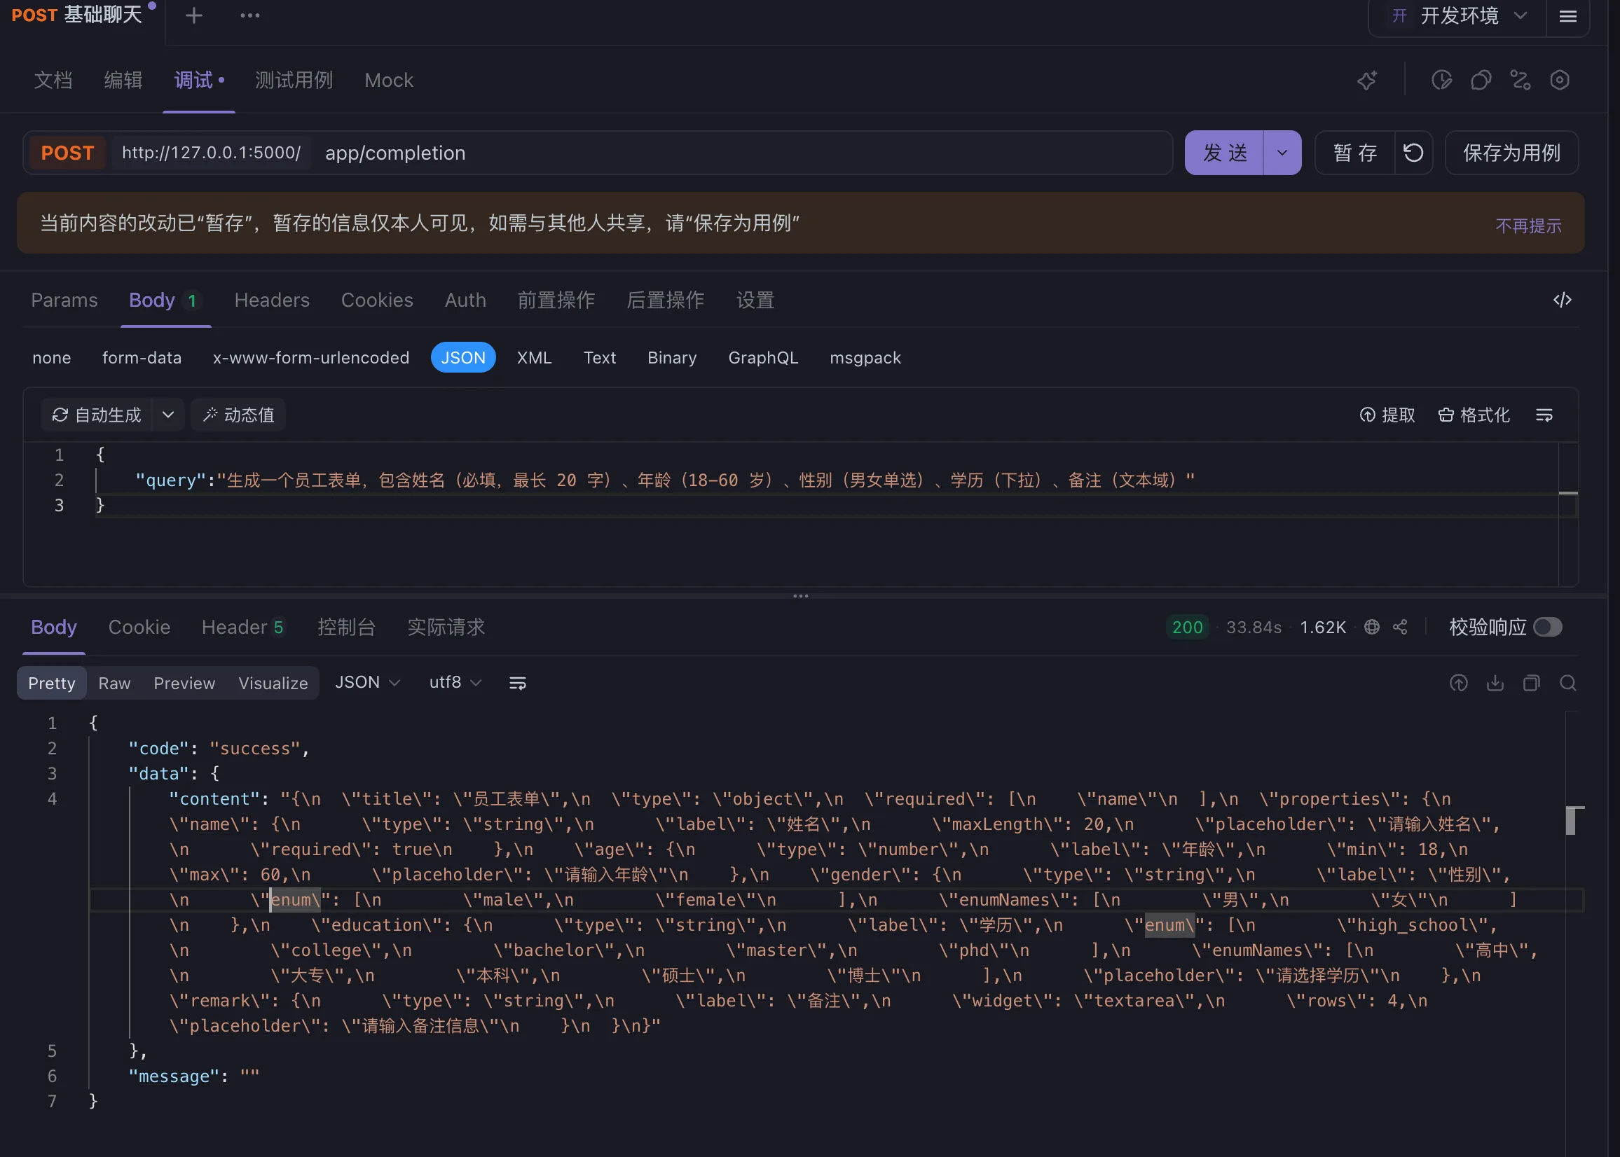The image size is (1620, 1157).
Task: Expand the 发送 send options arrow
Action: (x=1282, y=153)
